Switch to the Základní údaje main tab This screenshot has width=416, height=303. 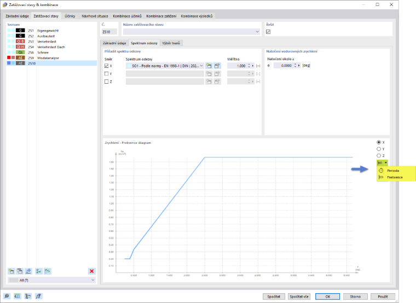(17, 16)
